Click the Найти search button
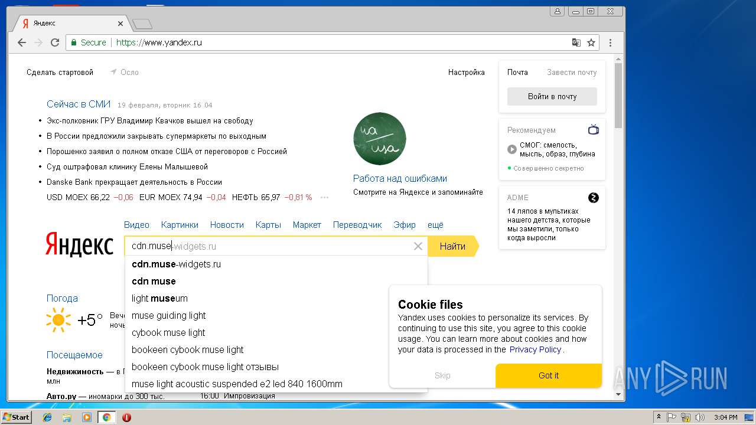The height and width of the screenshot is (425, 756). tap(453, 246)
